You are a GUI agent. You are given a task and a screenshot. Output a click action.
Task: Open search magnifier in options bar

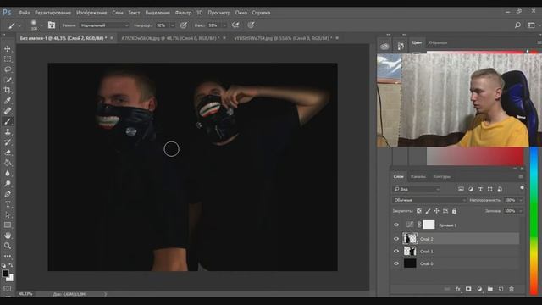pos(517,25)
